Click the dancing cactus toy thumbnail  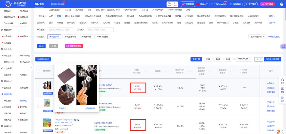[x=47, y=123]
